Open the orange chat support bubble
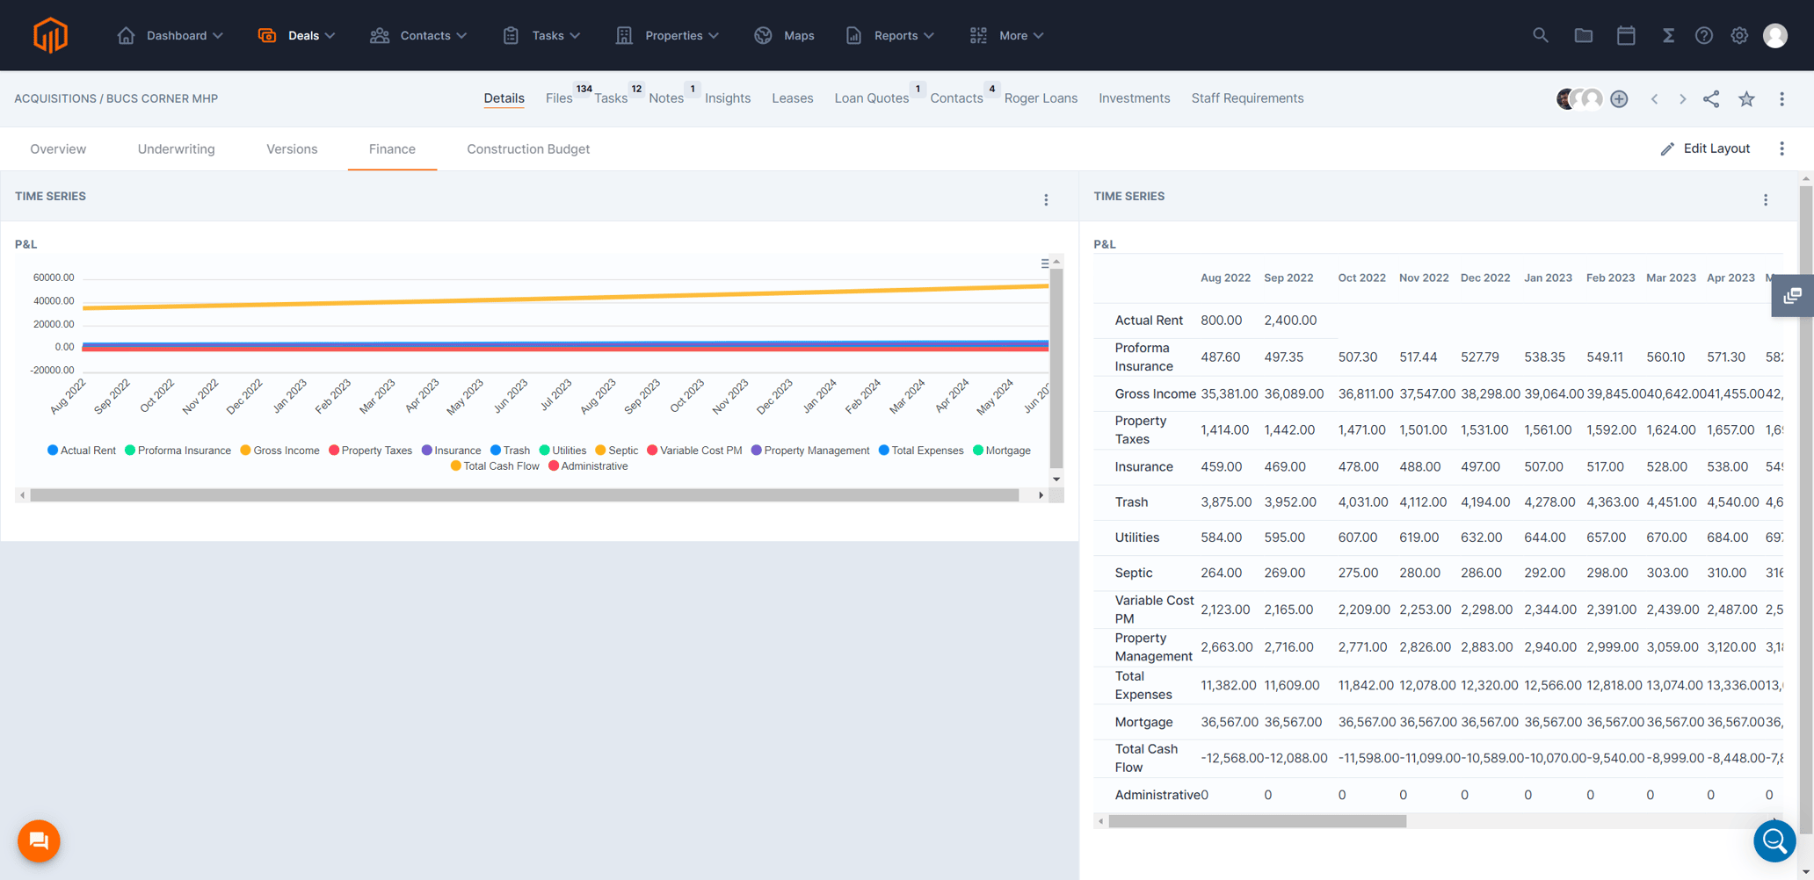The height and width of the screenshot is (880, 1814). point(39,841)
